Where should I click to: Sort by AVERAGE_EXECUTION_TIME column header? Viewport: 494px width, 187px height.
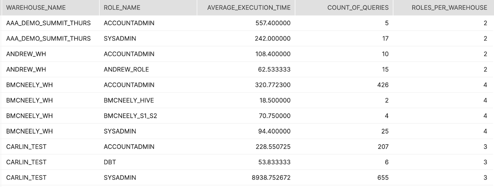click(249, 8)
